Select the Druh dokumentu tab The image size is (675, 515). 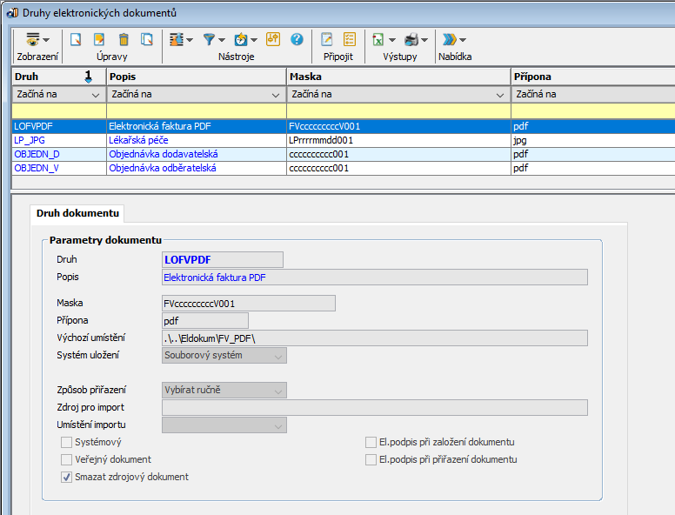(x=77, y=212)
